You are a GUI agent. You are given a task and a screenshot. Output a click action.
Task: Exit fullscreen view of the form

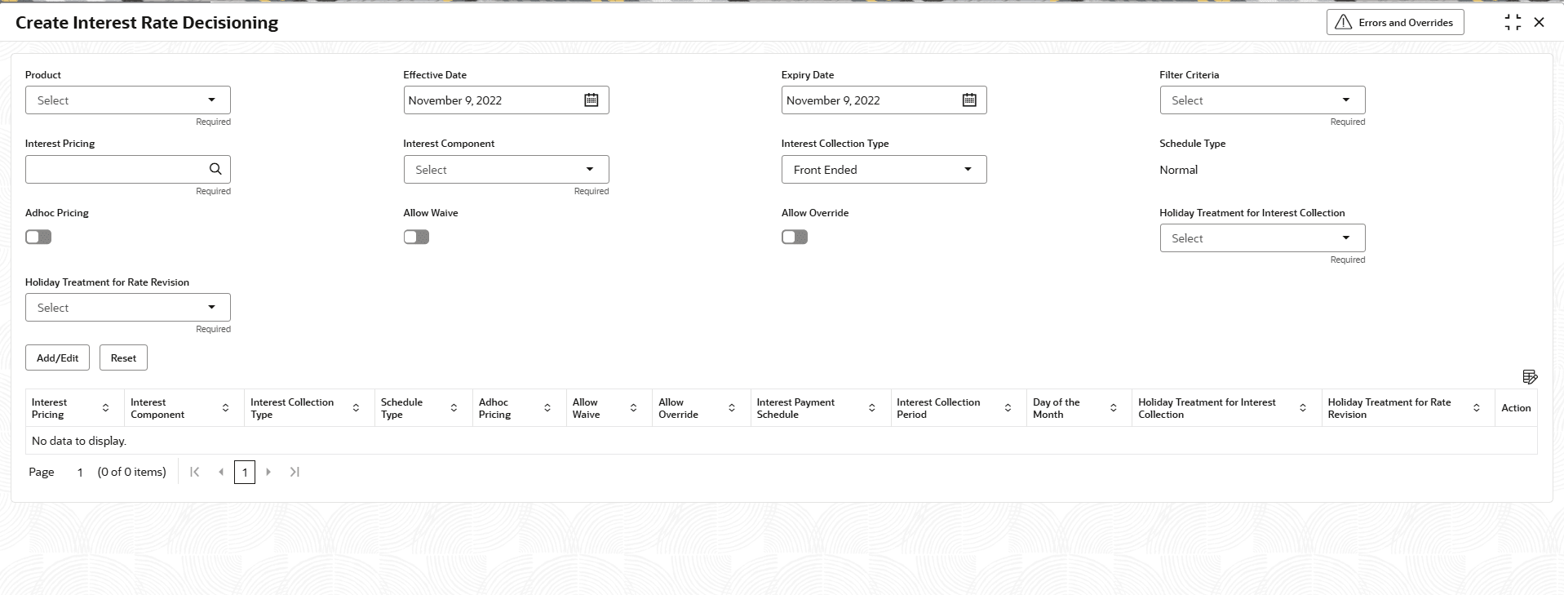coord(1513,23)
